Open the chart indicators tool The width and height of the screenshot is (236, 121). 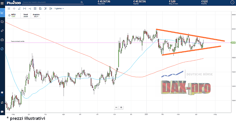click(24, 9)
